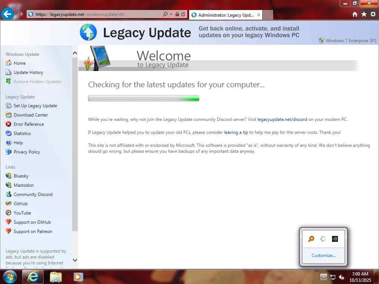Click the Mastodon globe icon

click(9, 185)
